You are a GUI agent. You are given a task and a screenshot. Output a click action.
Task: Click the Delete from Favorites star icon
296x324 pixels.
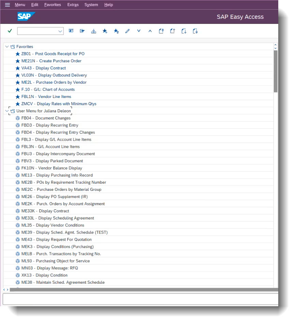click(116, 31)
